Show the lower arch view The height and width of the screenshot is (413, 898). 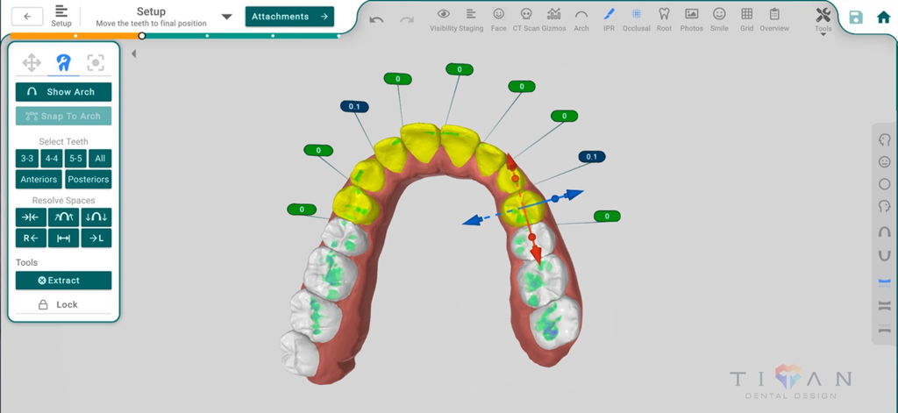point(884,255)
